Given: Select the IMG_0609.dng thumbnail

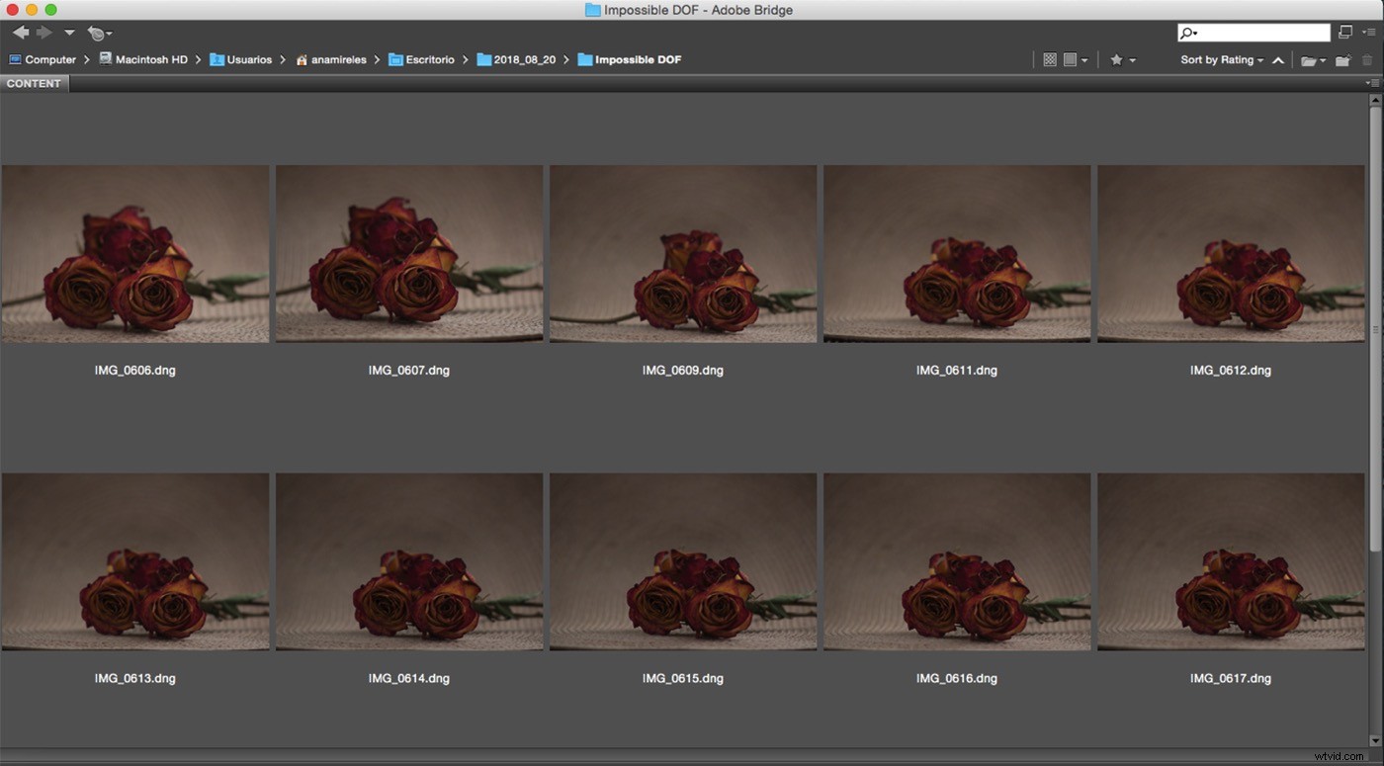Looking at the screenshot, I should [682, 253].
